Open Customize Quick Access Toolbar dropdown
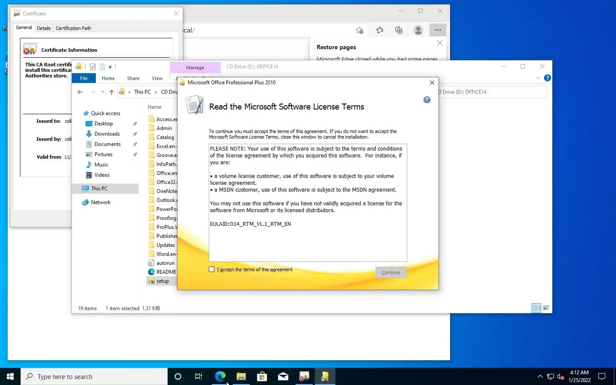This screenshot has height=385, width=616. (x=110, y=67)
